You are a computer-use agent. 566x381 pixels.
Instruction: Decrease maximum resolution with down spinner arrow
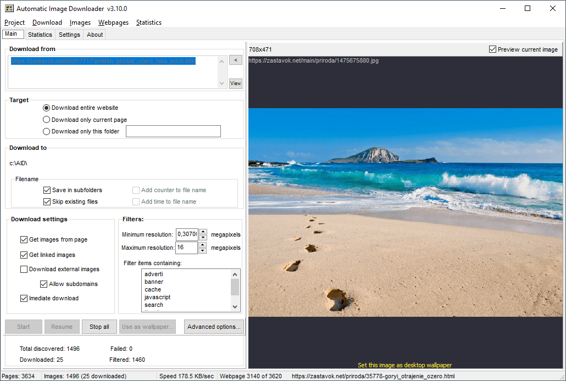pyautogui.click(x=203, y=251)
